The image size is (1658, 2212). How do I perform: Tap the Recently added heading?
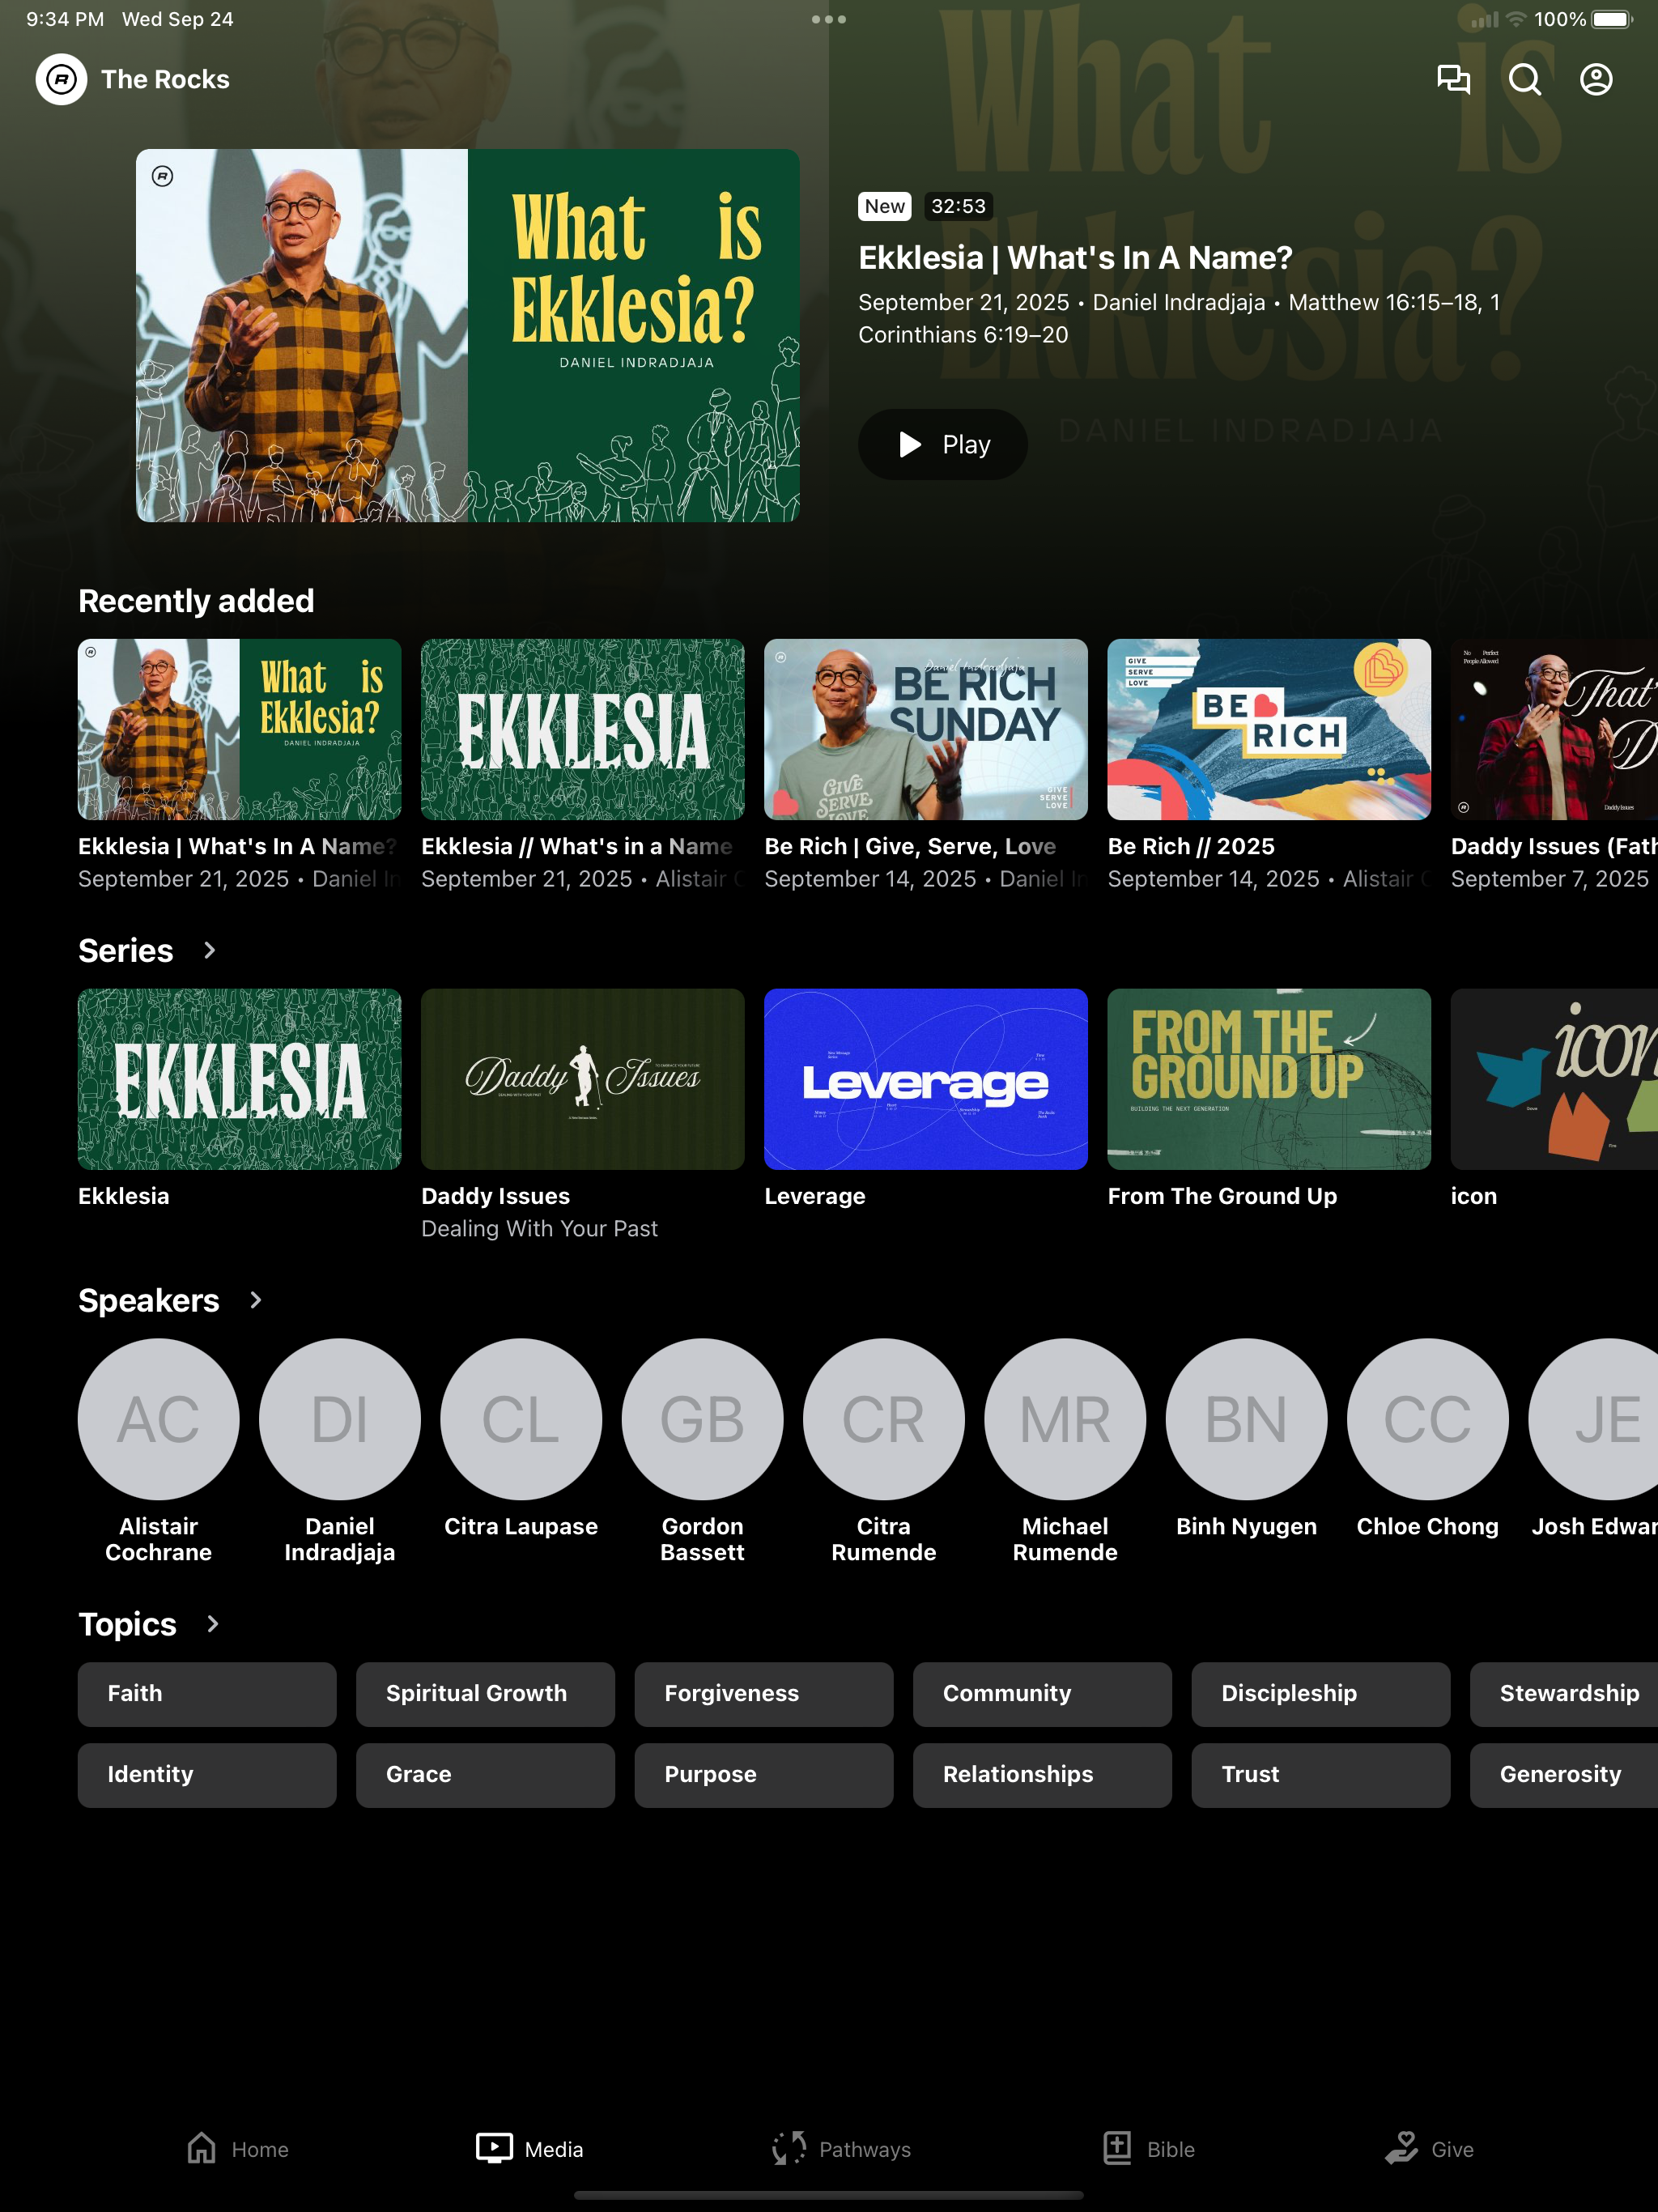click(x=196, y=600)
